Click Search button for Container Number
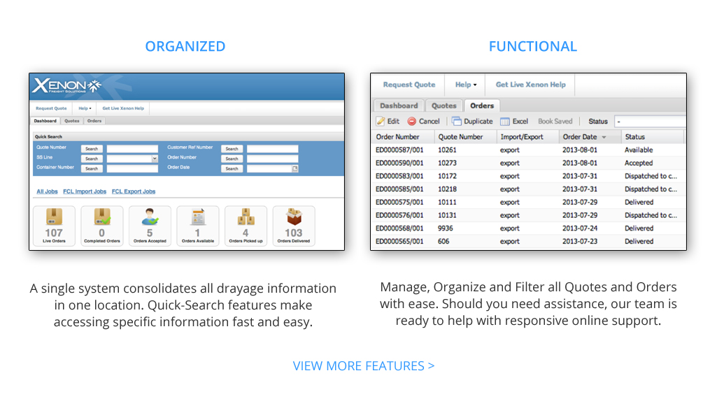 92,168
